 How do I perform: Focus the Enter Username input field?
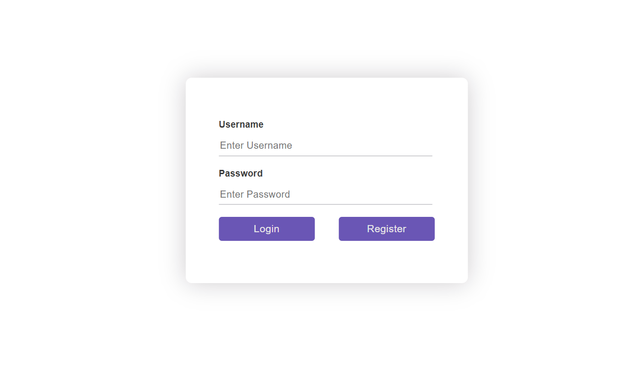[x=325, y=145]
